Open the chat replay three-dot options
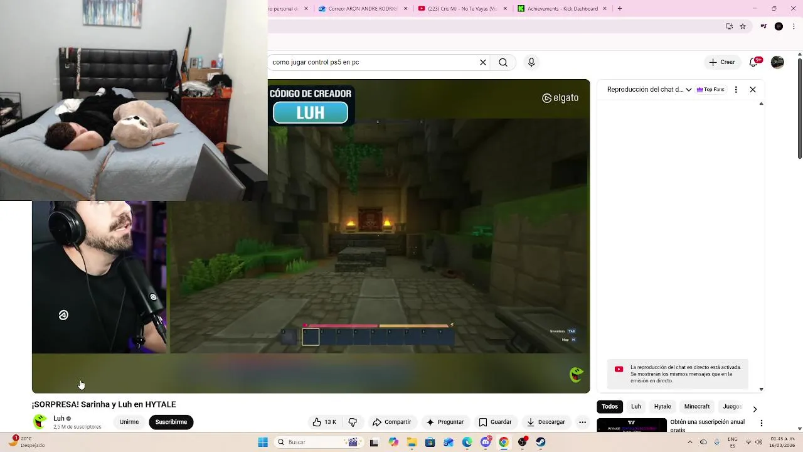 (736, 90)
